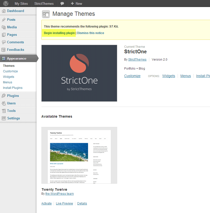Click Begin installing plugin link

59,33
